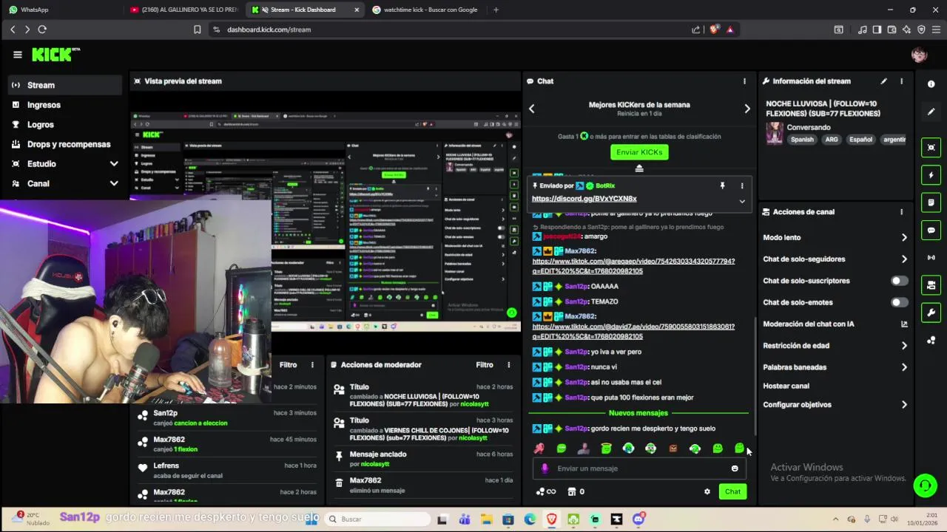Expand Configurar objetivos settings
The image size is (947, 532).
(x=835, y=405)
